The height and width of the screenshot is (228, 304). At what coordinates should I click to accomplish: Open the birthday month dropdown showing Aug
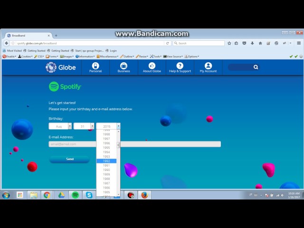pos(60,126)
